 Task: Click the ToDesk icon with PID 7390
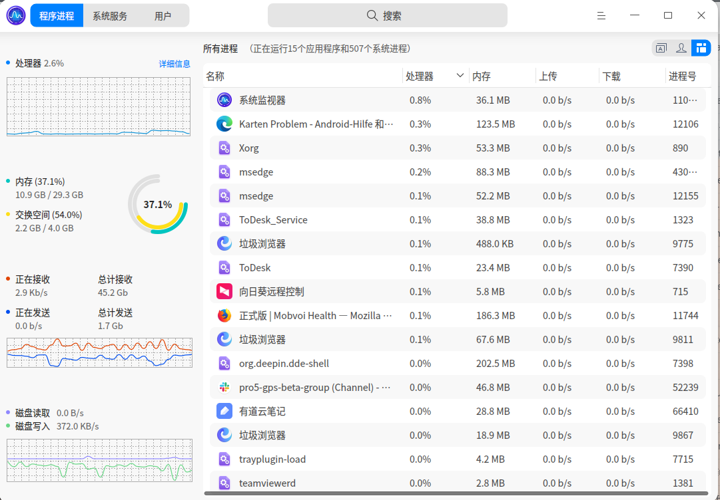pos(224,268)
